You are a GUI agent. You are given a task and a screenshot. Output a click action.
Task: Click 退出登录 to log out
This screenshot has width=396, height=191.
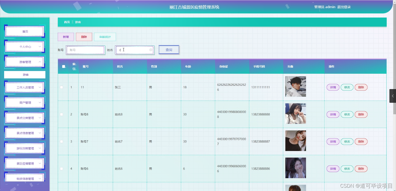pos(344,7)
